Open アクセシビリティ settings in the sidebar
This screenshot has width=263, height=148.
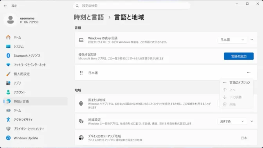tap(36, 120)
